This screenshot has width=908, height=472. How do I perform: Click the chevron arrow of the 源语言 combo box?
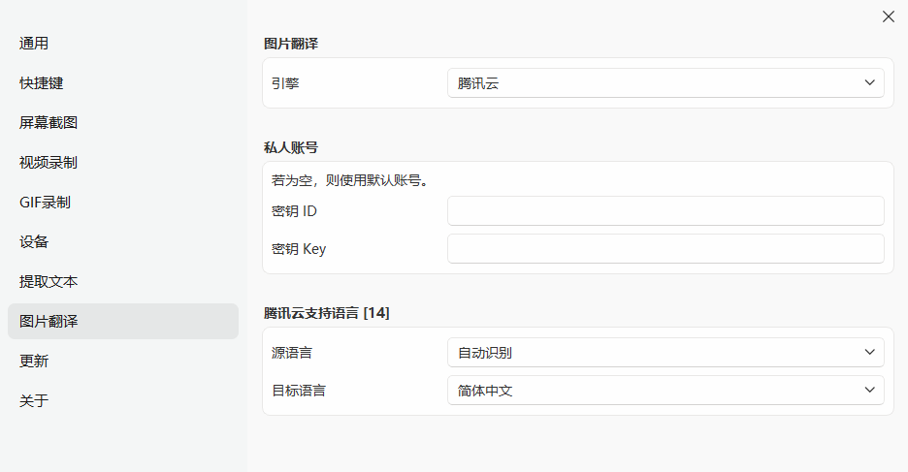click(x=869, y=353)
